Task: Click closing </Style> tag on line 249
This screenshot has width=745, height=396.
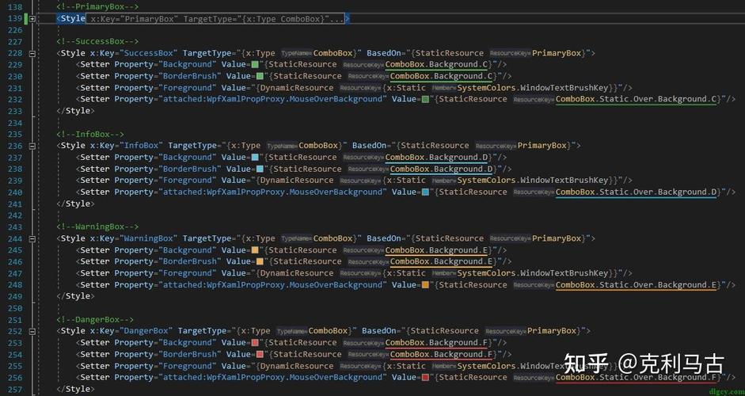Action: (x=75, y=296)
